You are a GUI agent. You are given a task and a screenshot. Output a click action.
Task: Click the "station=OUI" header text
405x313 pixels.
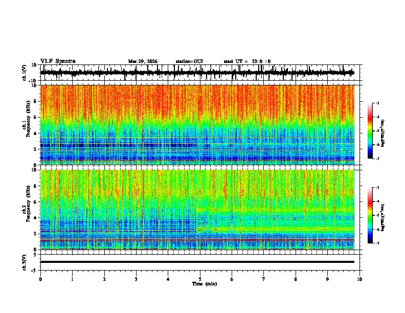click(189, 61)
